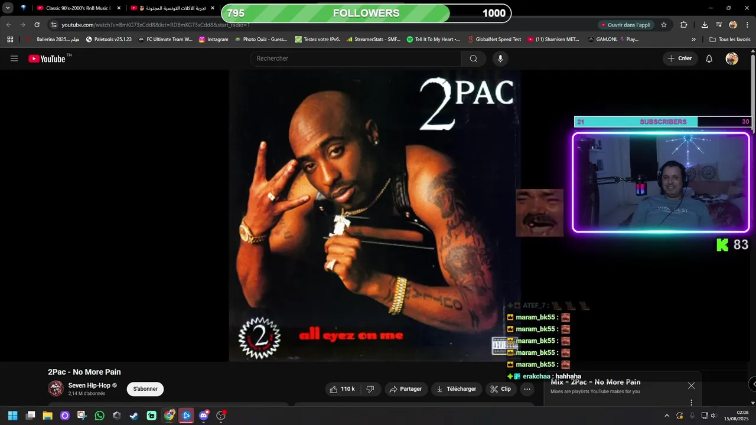Open Windows Start menu
The width and height of the screenshot is (756, 425).
(x=13, y=416)
